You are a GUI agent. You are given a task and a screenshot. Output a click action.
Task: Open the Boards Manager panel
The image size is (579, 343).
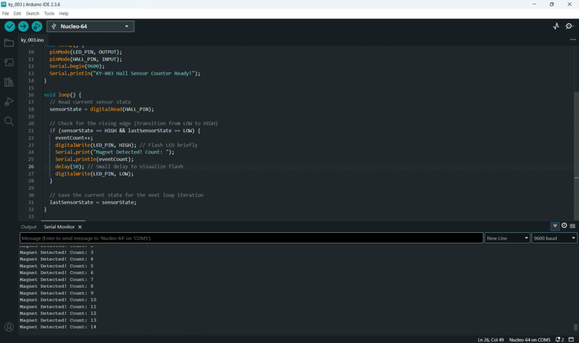9,63
